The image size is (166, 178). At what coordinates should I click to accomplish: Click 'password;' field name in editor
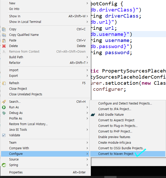click(x=119, y=53)
